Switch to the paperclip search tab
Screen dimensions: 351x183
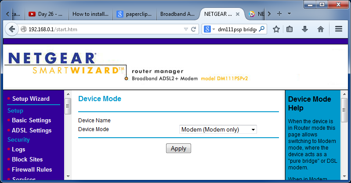tap(134, 14)
